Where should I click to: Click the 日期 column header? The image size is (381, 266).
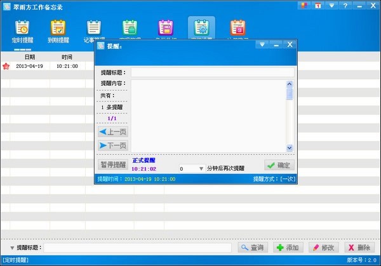point(30,57)
